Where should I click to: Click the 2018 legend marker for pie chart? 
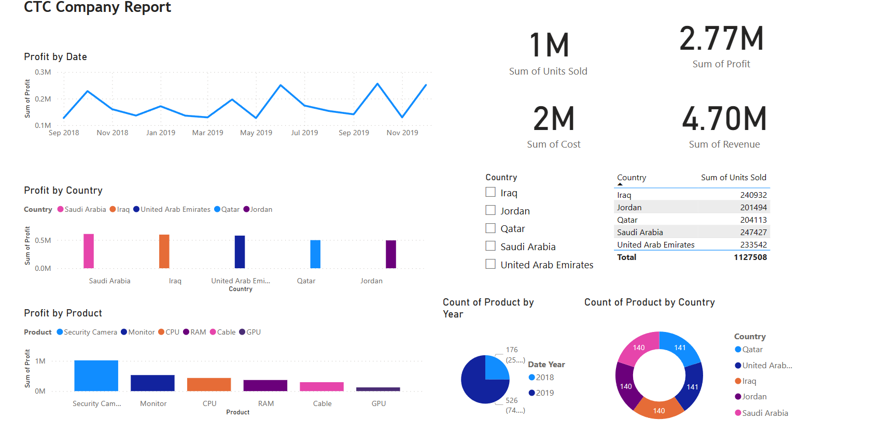click(x=531, y=378)
